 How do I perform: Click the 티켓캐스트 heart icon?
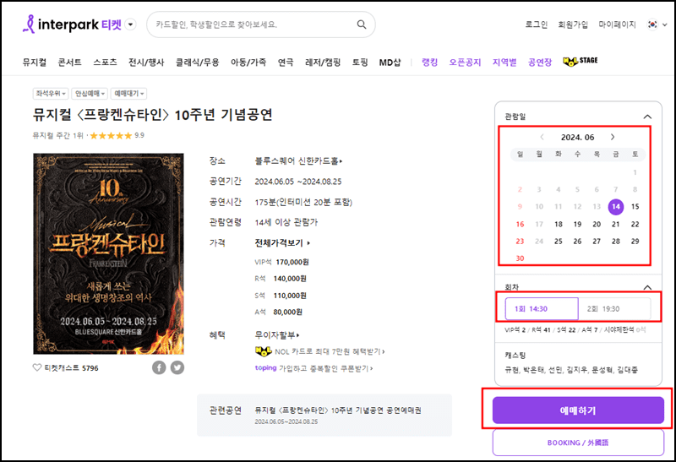pos(37,367)
